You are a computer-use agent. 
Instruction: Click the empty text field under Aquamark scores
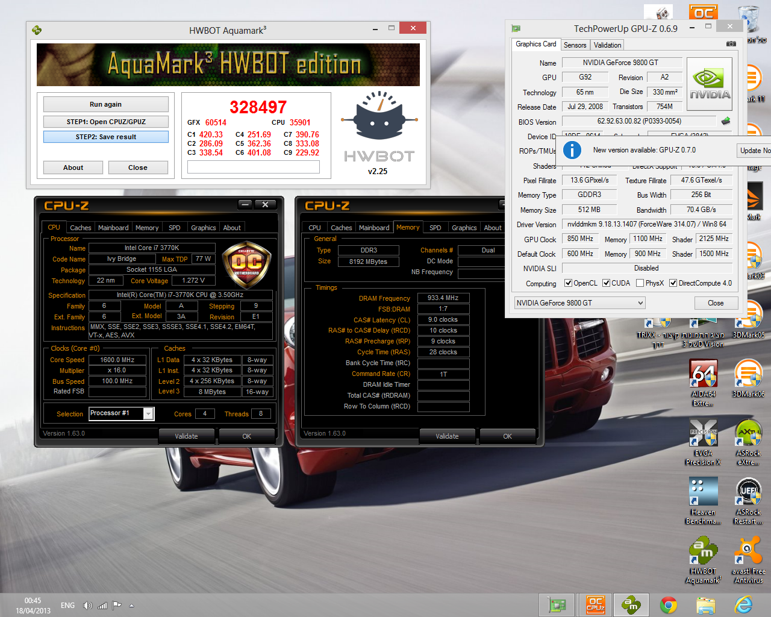pyautogui.click(x=253, y=168)
